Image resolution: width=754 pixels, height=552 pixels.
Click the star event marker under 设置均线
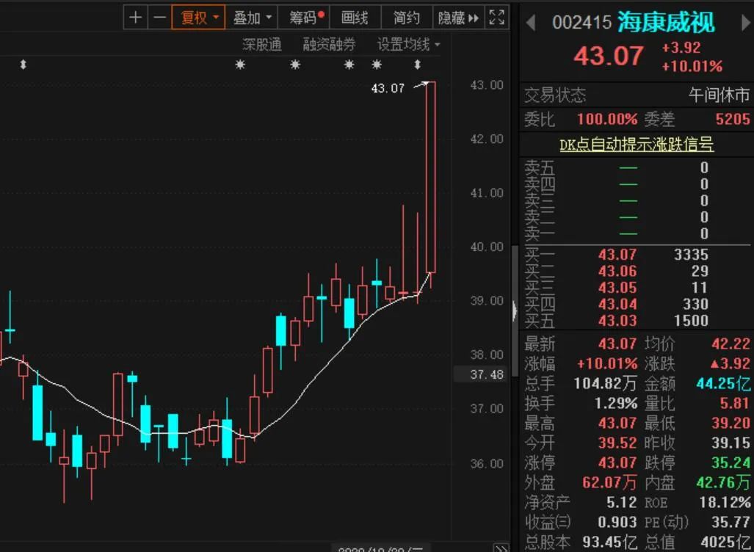pos(377,65)
